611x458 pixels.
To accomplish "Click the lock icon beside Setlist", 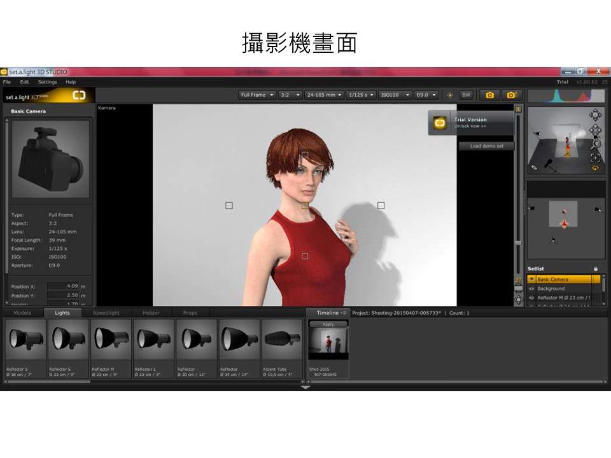I will [x=596, y=268].
